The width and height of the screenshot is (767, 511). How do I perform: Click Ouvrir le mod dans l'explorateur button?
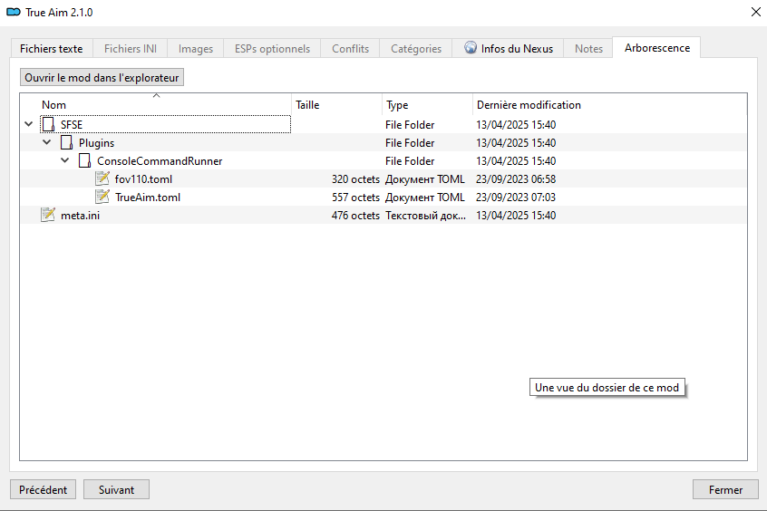[x=102, y=77]
